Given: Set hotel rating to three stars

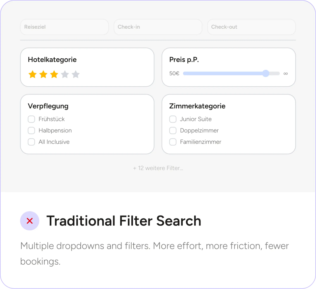Looking at the screenshot, I should click(54, 74).
